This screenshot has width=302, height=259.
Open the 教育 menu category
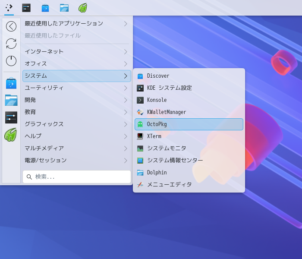point(77,112)
